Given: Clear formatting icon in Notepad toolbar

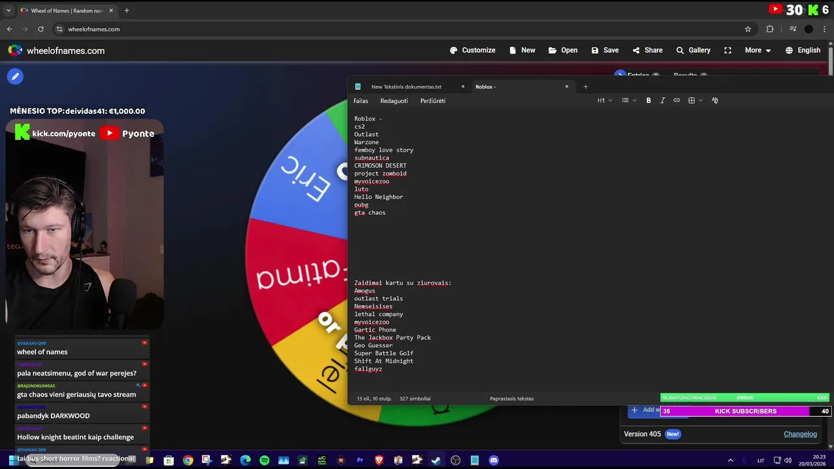Looking at the screenshot, I should tap(715, 100).
